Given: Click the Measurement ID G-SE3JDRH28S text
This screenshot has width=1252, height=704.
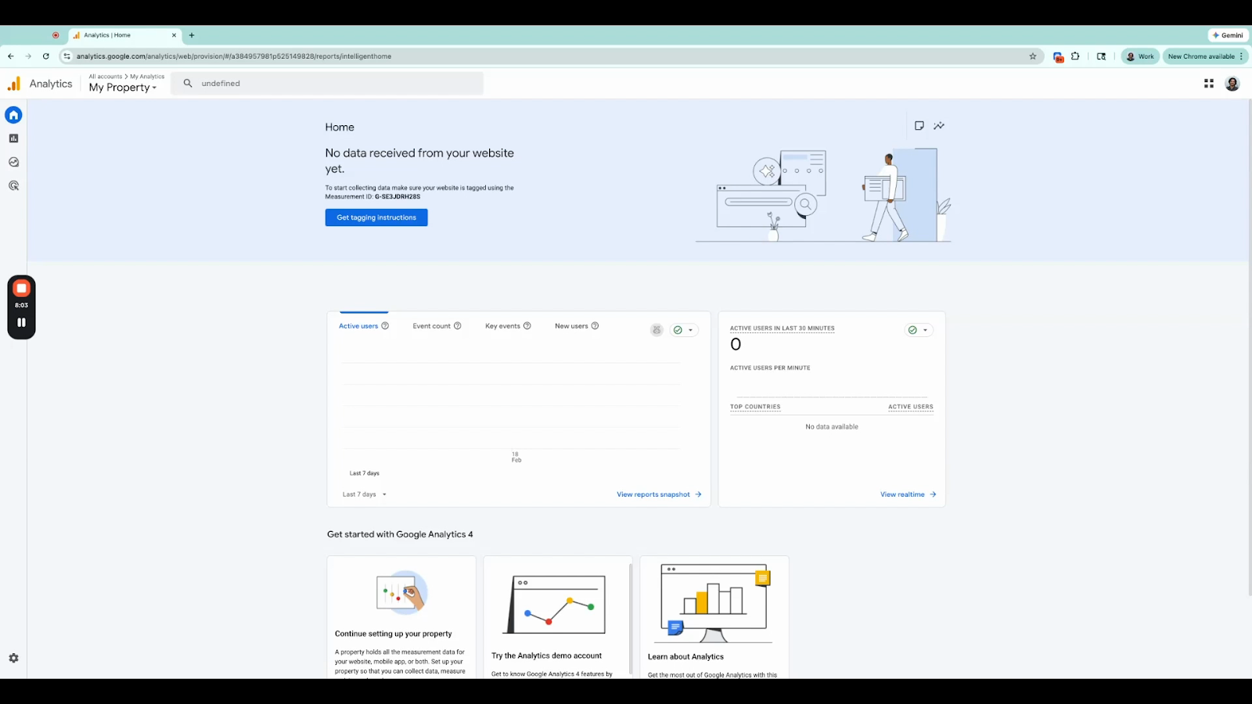Looking at the screenshot, I should click(x=398, y=197).
